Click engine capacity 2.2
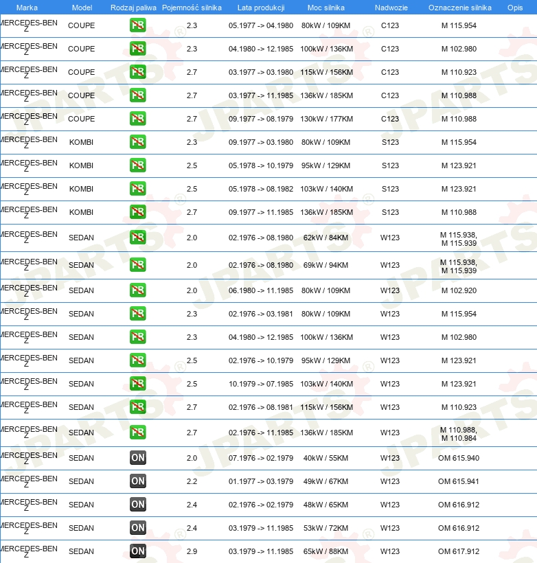 click(x=192, y=481)
